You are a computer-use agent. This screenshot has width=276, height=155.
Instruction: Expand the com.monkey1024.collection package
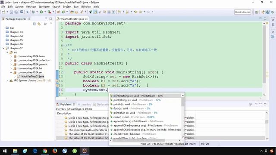point(11,60)
